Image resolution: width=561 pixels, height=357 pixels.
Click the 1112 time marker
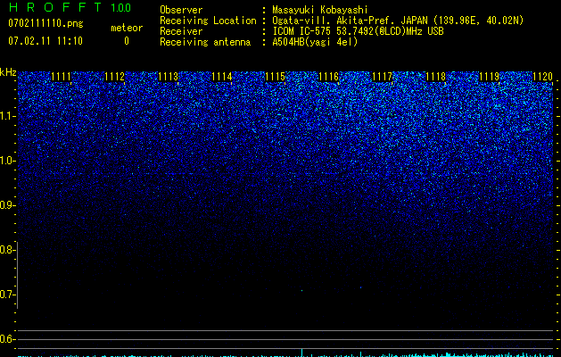pos(114,76)
